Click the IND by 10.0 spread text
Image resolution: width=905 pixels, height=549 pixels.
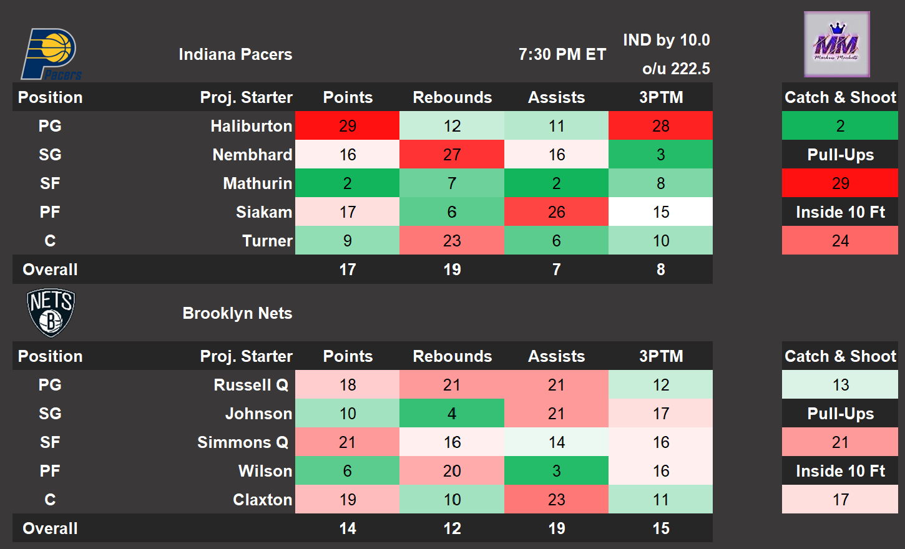(x=666, y=40)
